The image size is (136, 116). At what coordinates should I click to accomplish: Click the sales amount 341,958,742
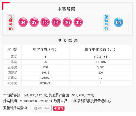pyautogui.click(x=33, y=95)
